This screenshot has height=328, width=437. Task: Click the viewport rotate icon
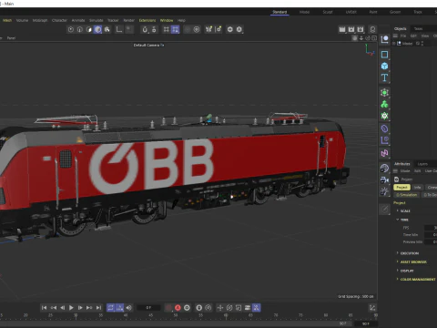pos(368,38)
